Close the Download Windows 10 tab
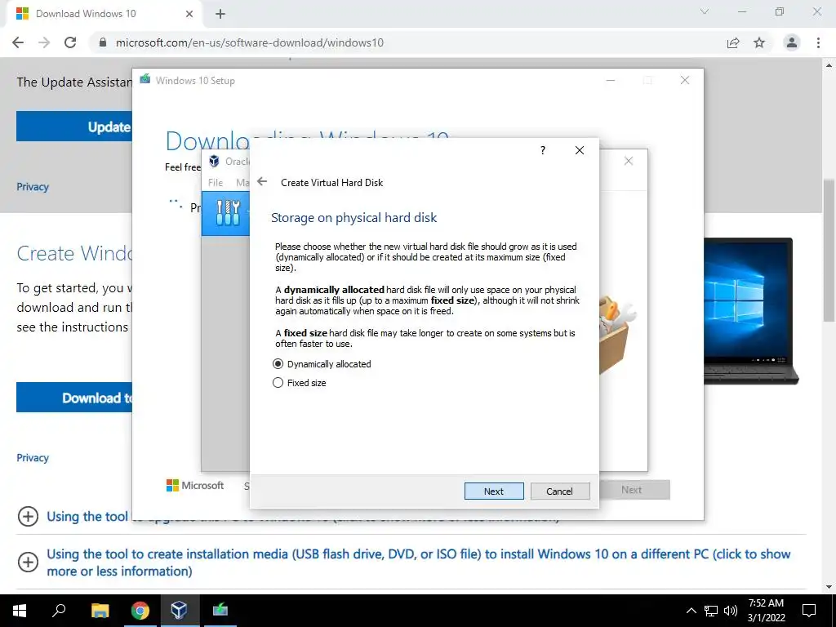Viewport: 836px width, 627px height. pyautogui.click(x=189, y=14)
